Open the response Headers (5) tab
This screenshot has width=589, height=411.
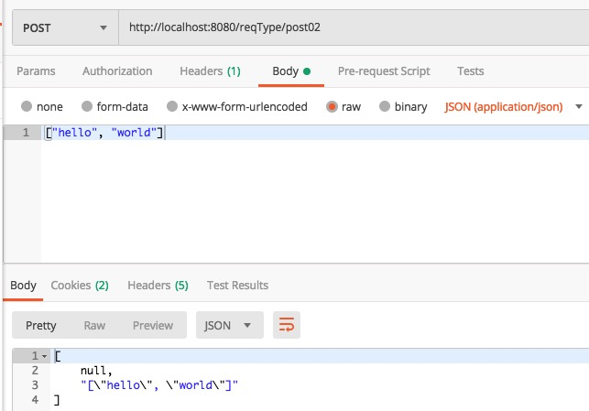coord(158,286)
